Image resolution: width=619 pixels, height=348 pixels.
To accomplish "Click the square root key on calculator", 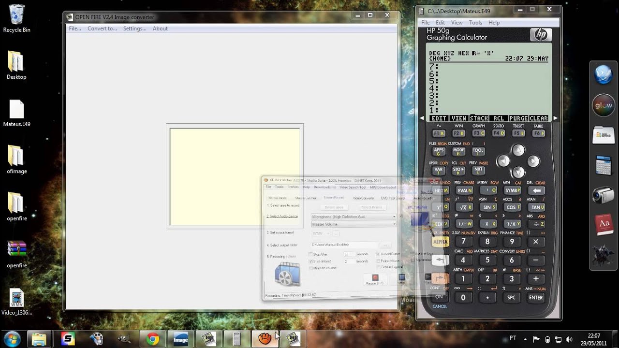I will point(463,207).
